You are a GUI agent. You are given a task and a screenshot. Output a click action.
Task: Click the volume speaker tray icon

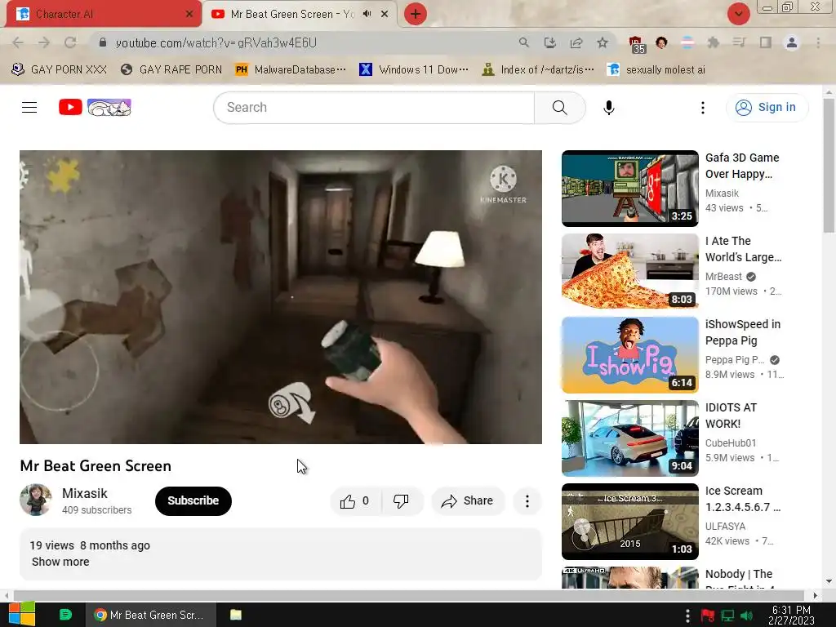(x=747, y=616)
